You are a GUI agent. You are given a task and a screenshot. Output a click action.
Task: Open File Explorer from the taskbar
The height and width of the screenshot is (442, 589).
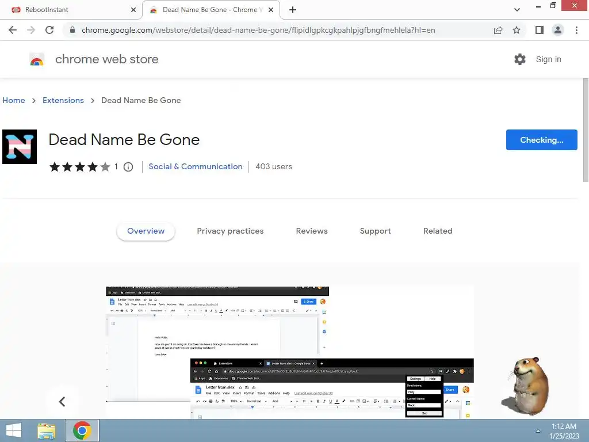tap(47, 430)
